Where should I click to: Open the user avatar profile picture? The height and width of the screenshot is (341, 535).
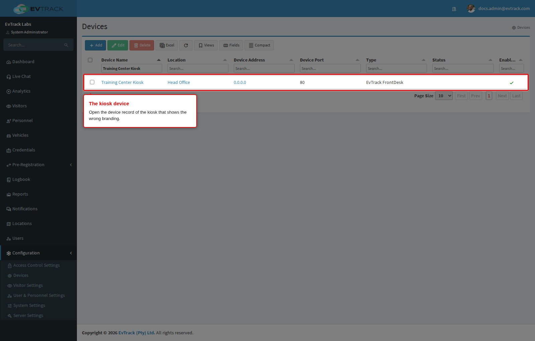click(471, 9)
